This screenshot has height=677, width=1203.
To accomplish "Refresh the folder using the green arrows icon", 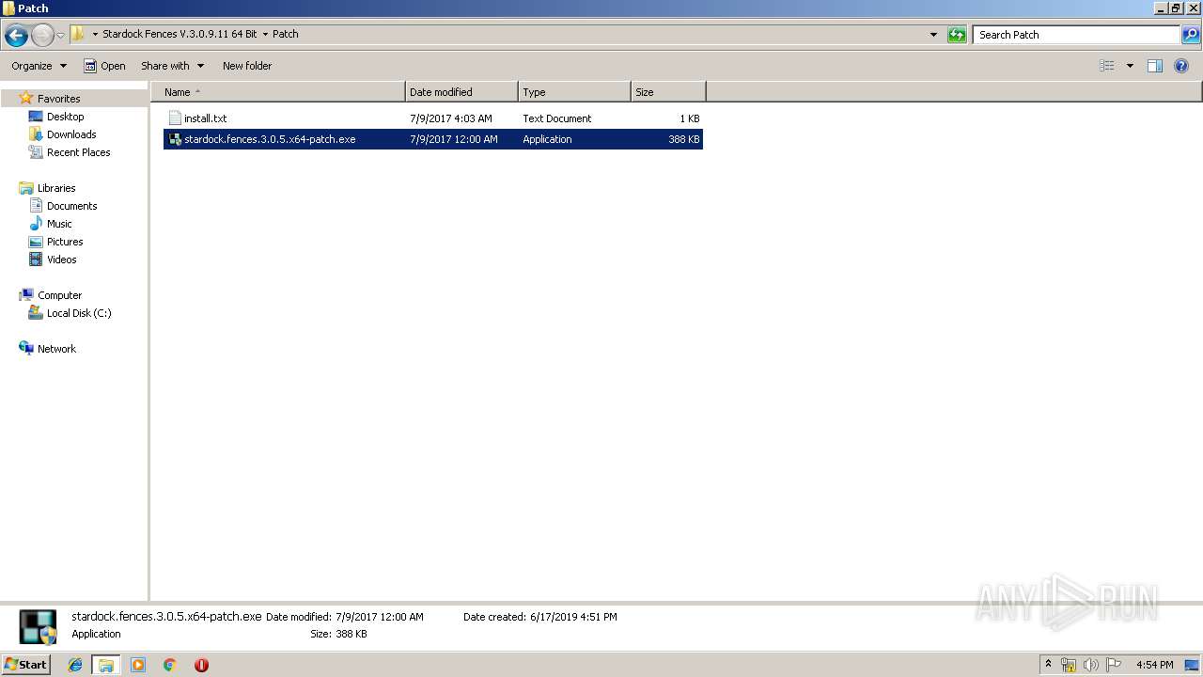I will coord(957,35).
